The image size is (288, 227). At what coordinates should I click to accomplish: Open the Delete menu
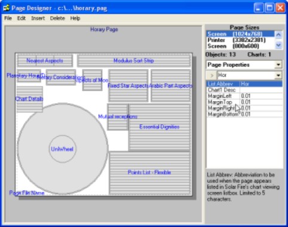click(x=57, y=19)
